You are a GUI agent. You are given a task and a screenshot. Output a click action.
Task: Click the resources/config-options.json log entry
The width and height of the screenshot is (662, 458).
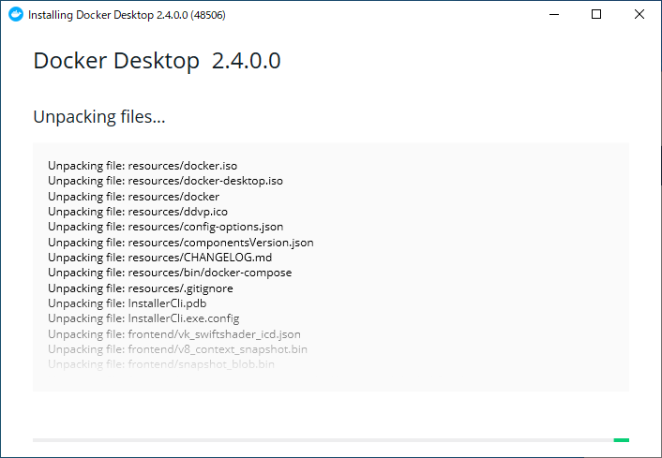tap(165, 227)
